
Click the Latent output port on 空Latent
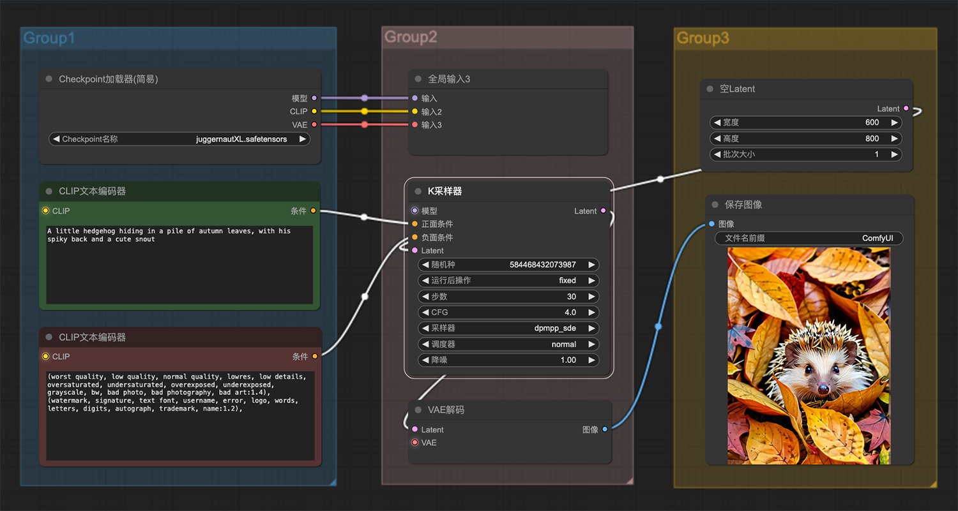(906, 108)
